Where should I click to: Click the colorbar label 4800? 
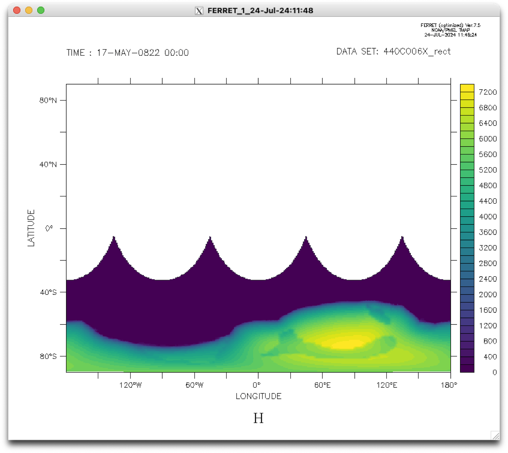tap(488, 186)
